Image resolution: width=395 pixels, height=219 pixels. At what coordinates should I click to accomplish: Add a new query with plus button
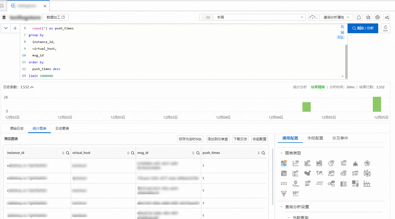click(x=15, y=28)
